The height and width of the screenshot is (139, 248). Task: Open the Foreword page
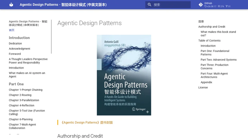click(15, 54)
